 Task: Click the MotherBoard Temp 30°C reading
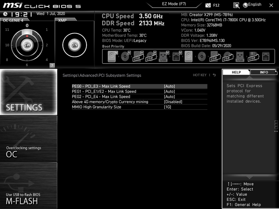(124, 35)
